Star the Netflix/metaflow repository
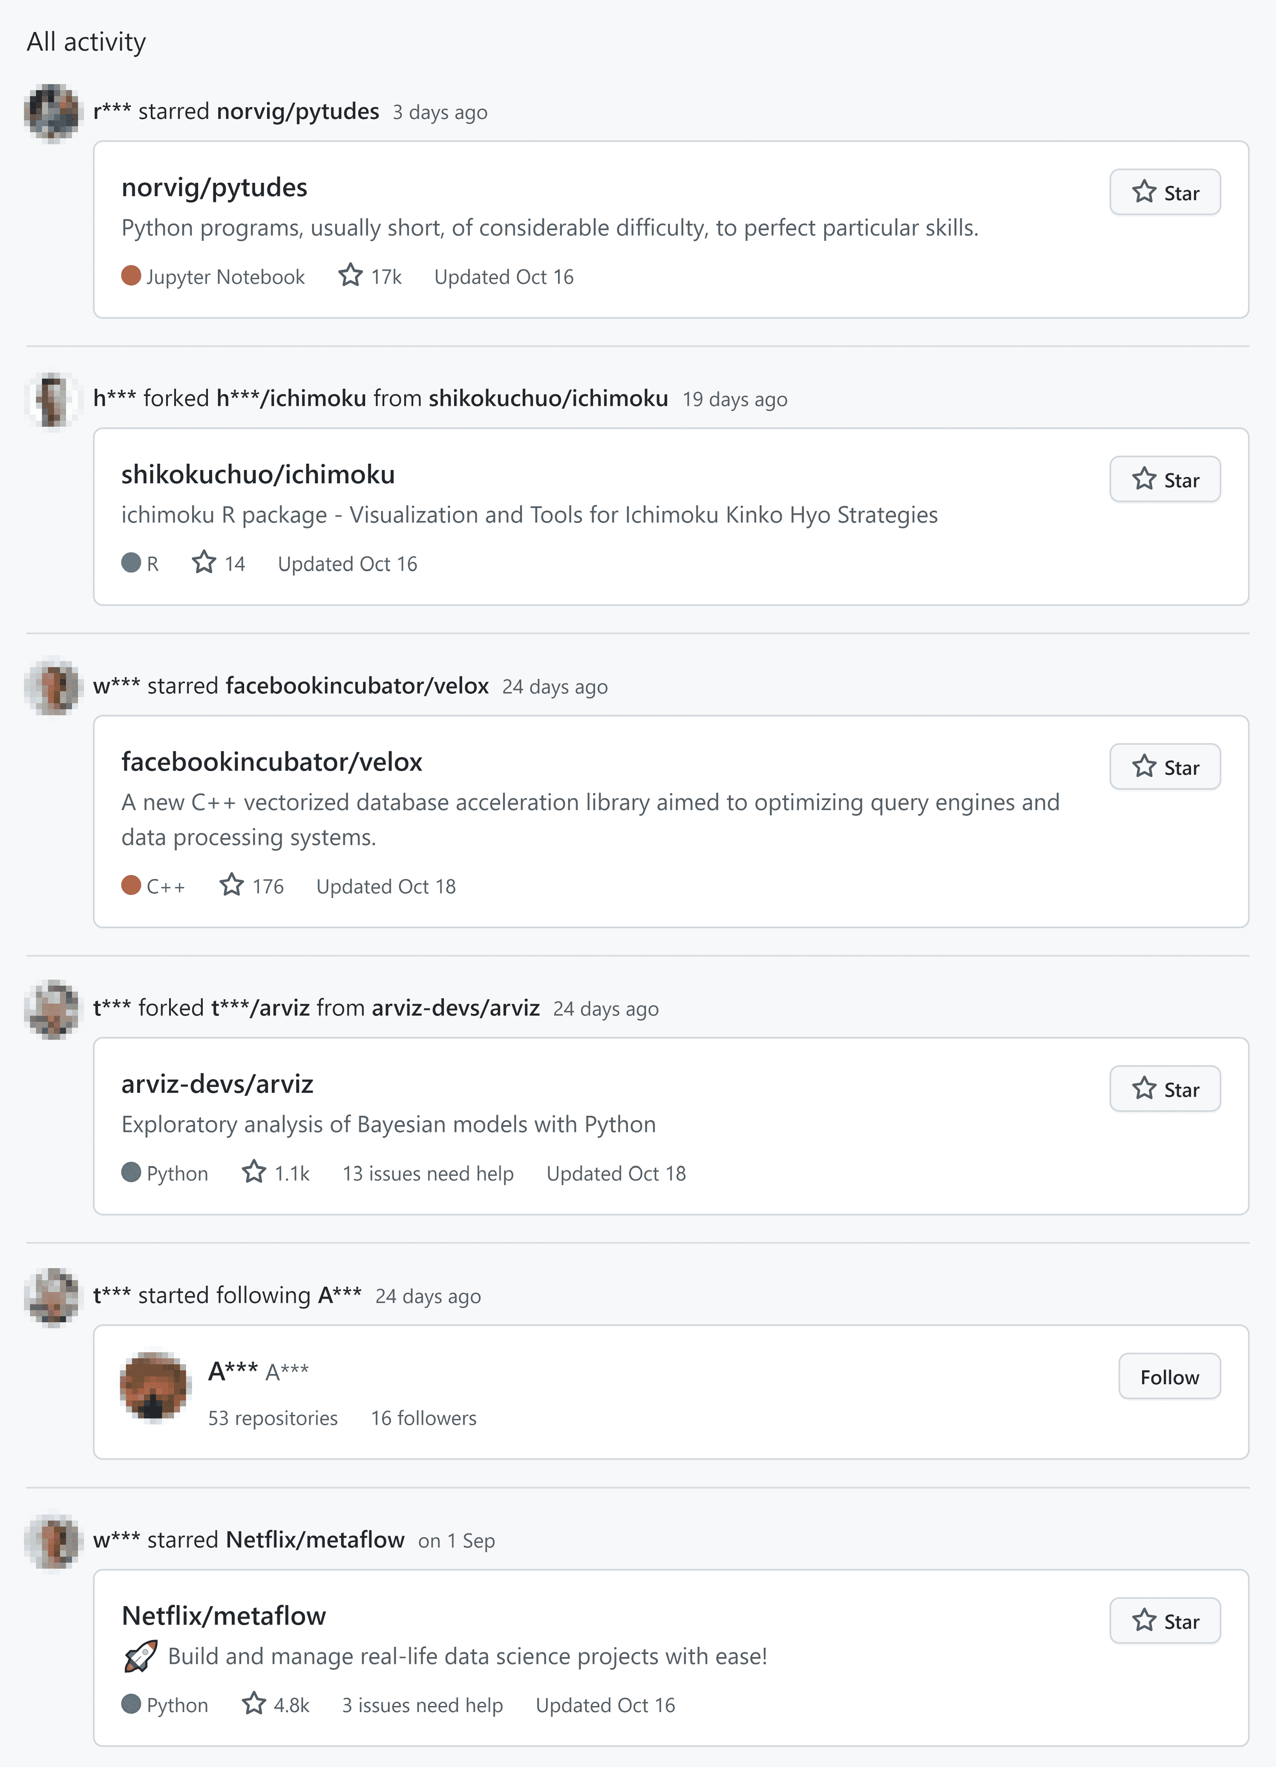1278x1767 pixels. [1164, 1621]
